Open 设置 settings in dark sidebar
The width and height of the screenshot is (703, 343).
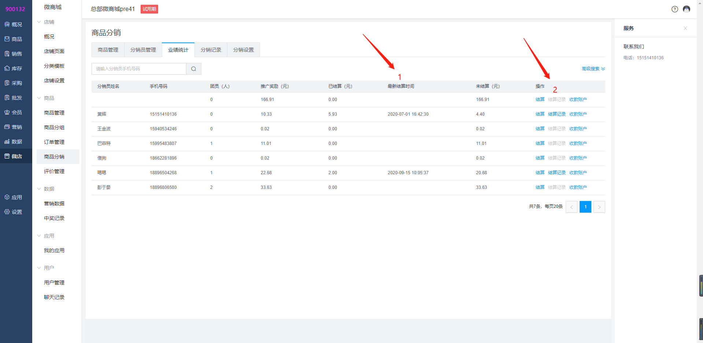coord(13,212)
